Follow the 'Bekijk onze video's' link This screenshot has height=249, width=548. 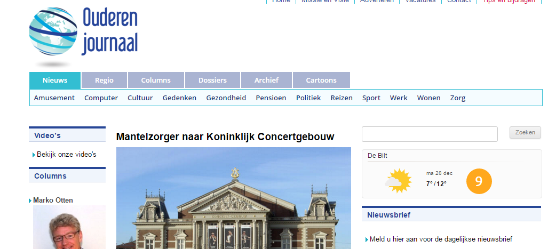pos(66,155)
